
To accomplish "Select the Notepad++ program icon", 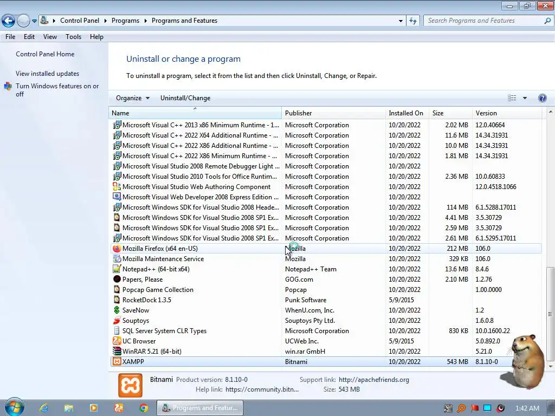I will [x=117, y=269].
